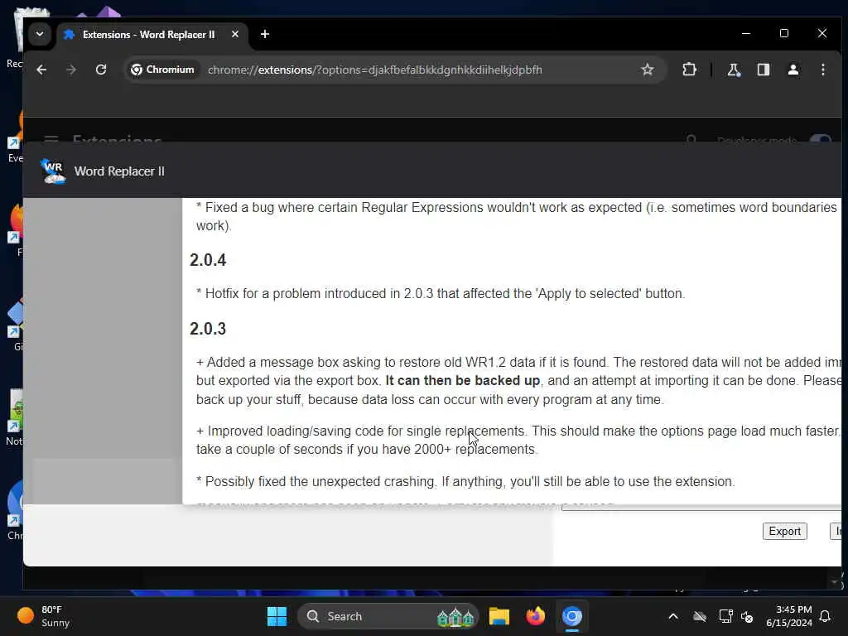Click the 'Possibly fixed the unexpected crashing' line
848x636 pixels.
point(465,481)
